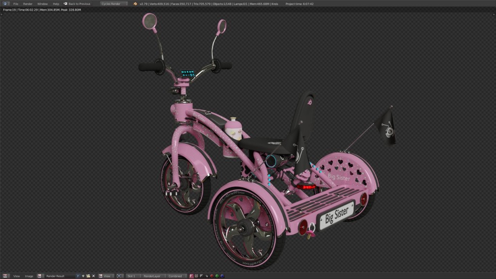This screenshot has height=279, width=496.
Task: Click the open image folder icon
Action: [89, 275]
